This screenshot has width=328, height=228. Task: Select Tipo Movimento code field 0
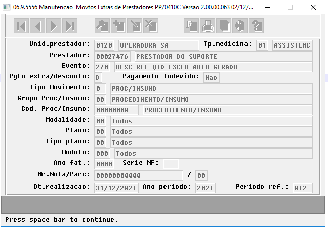(100, 89)
